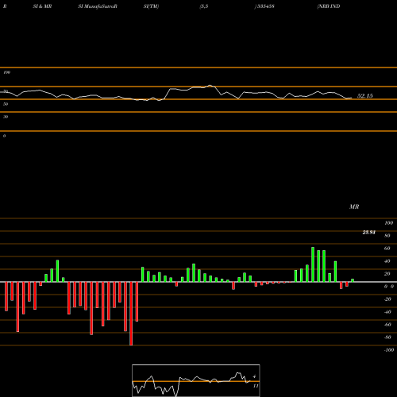Click the '-80' label on MR axis
This screenshot has width=397, height=397.
387,337
